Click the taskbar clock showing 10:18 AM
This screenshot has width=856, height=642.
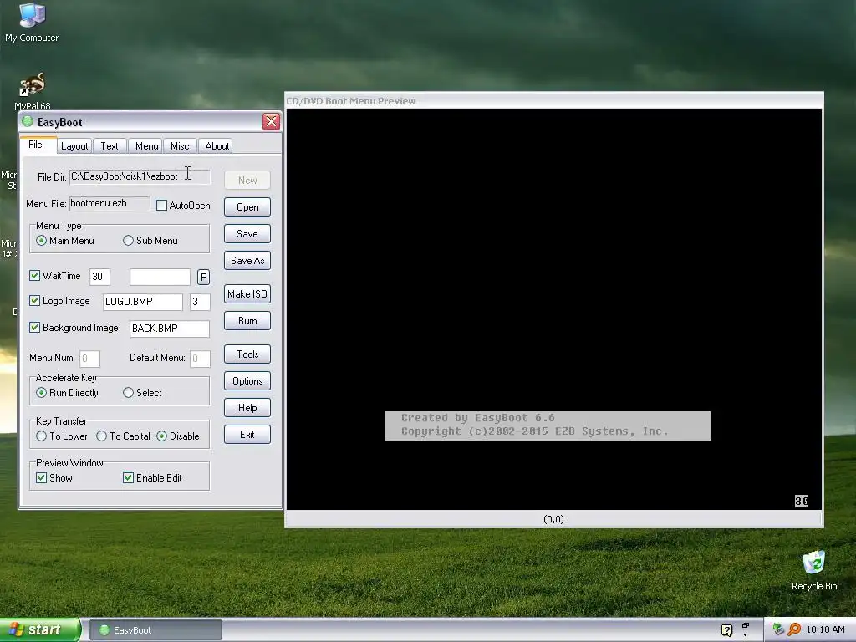tap(825, 629)
